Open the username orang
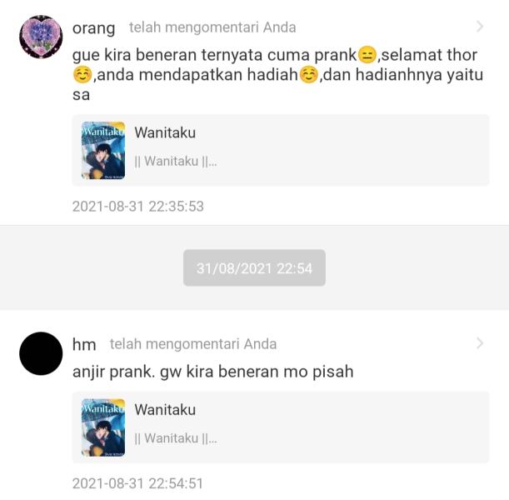The image size is (509, 500). coord(93,28)
